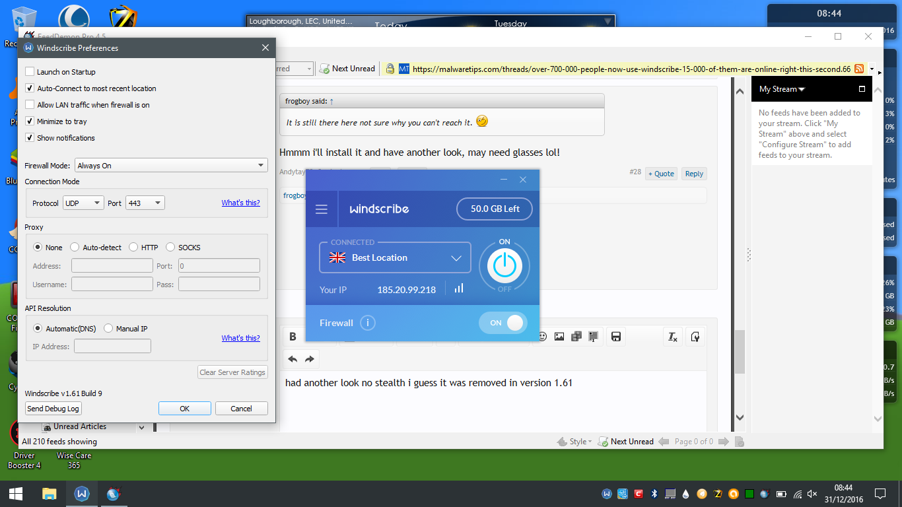Uncheck Auto-Connect to most recent location
The image size is (902, 507).
(30, 88)
